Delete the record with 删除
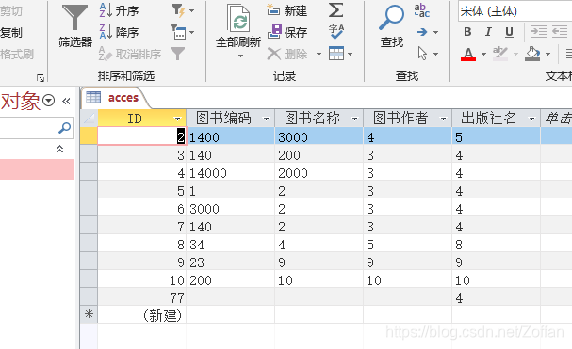This screenshot has width=572, height=349. coord(287,54)
